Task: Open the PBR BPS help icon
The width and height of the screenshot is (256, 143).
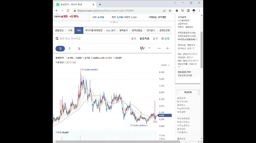Action: [197, 61]
